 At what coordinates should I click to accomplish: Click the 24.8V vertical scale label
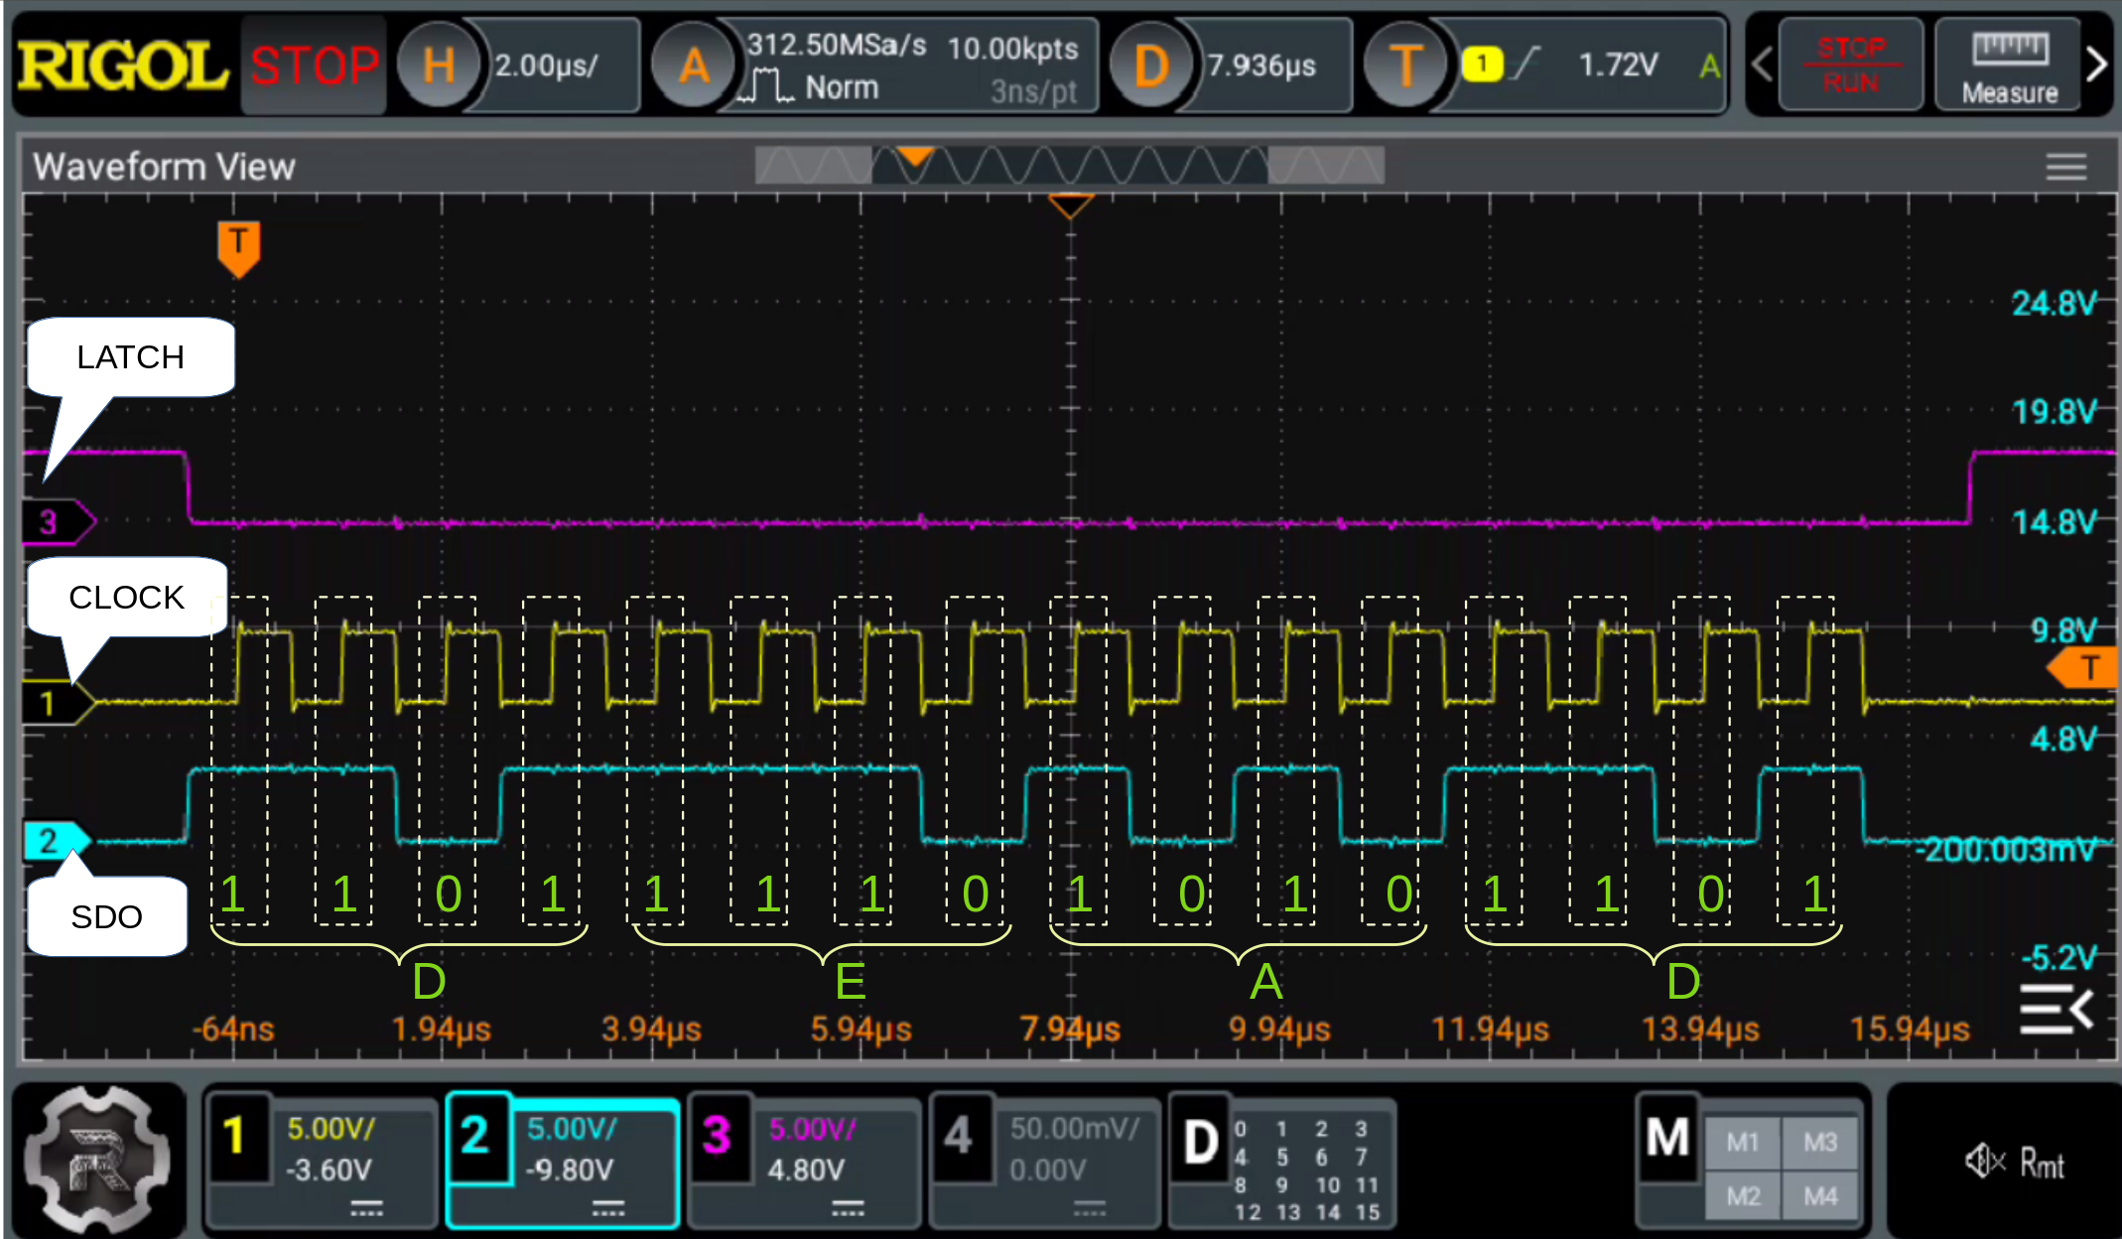pyautogui.click(x=2054, y=303)
